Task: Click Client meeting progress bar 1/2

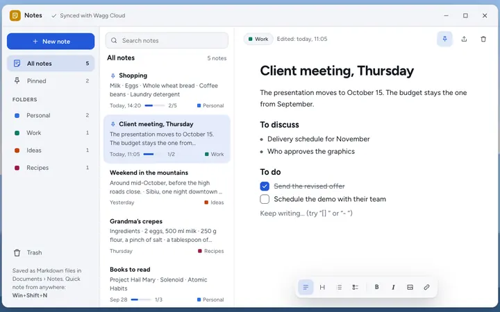Action: tap(153, 154)
